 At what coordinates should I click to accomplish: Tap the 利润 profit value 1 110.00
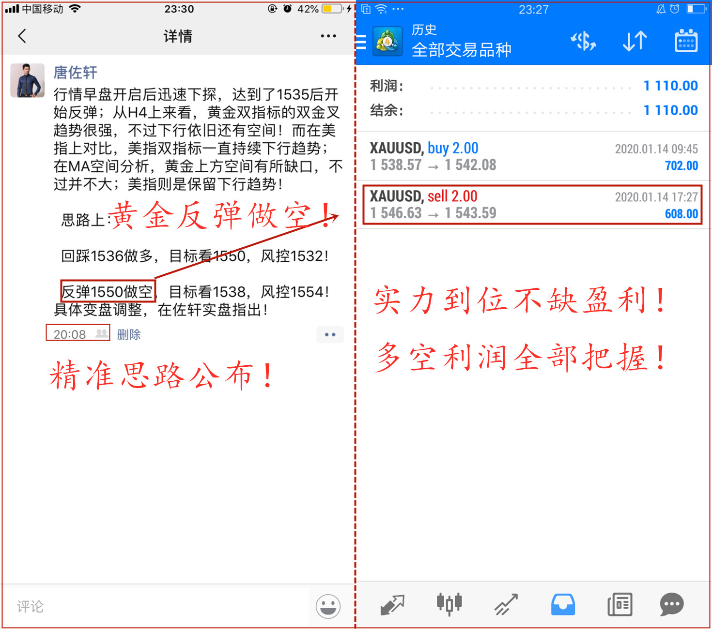coord(671,86)
